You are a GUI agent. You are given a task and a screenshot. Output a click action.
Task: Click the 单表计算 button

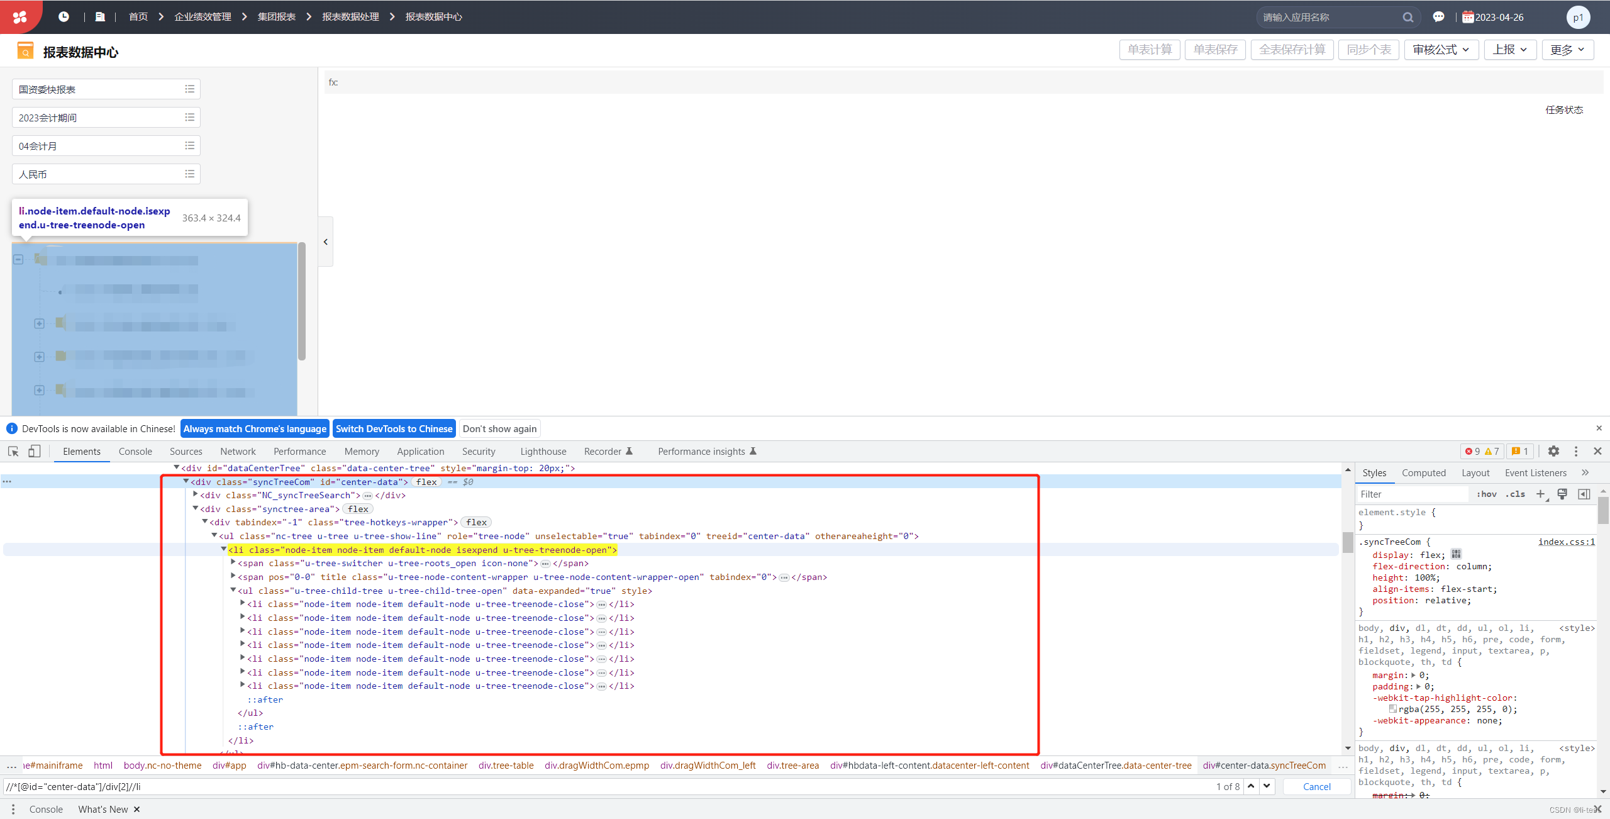[x=1150, y=50]
